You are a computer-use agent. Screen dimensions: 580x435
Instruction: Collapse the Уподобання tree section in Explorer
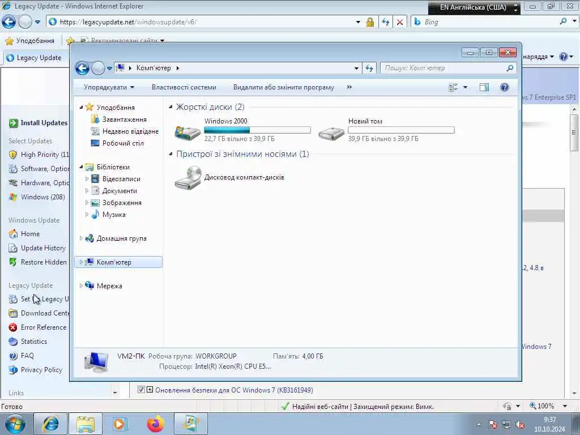(81, 107)
